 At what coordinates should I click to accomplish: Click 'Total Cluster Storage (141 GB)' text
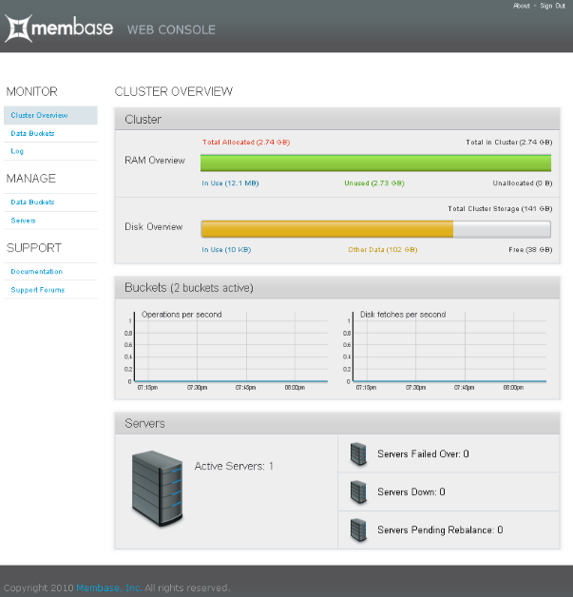(x=500, y=208)
